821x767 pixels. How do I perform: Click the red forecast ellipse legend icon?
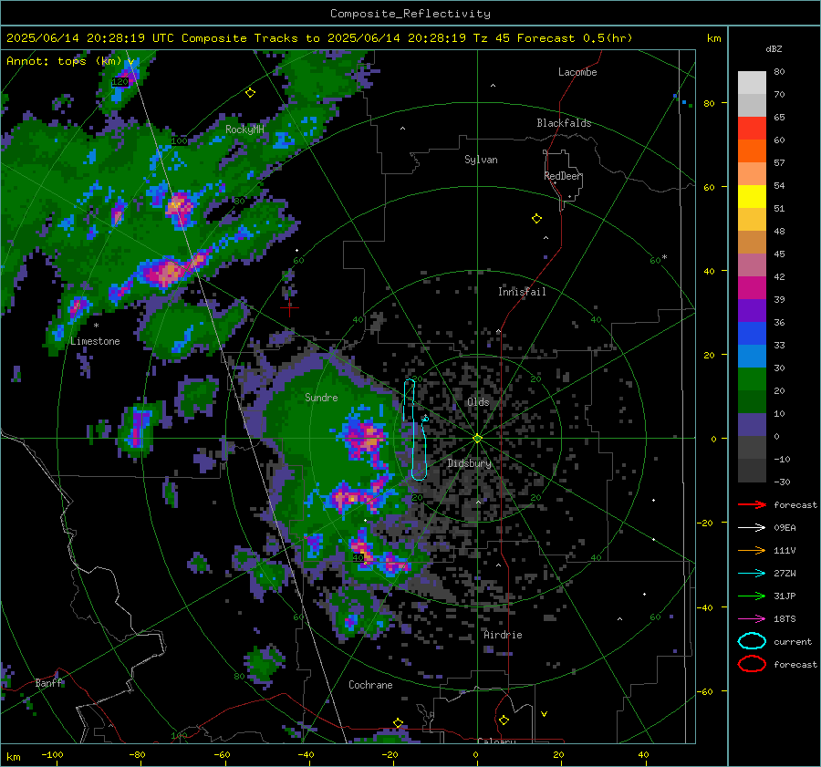752,664
